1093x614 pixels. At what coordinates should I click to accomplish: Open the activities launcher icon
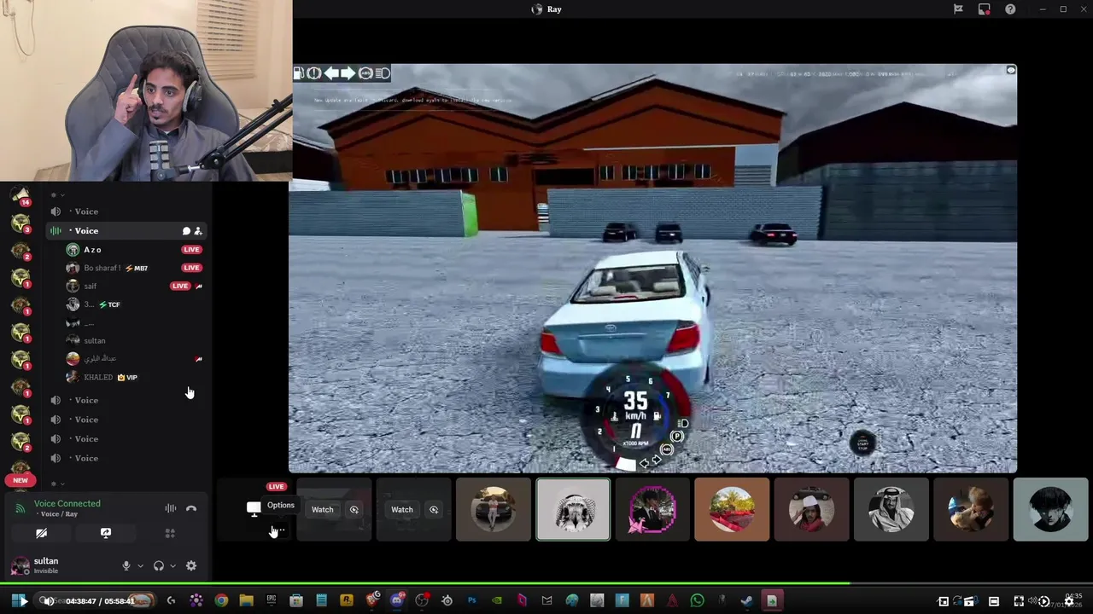(x=170, y=533)
